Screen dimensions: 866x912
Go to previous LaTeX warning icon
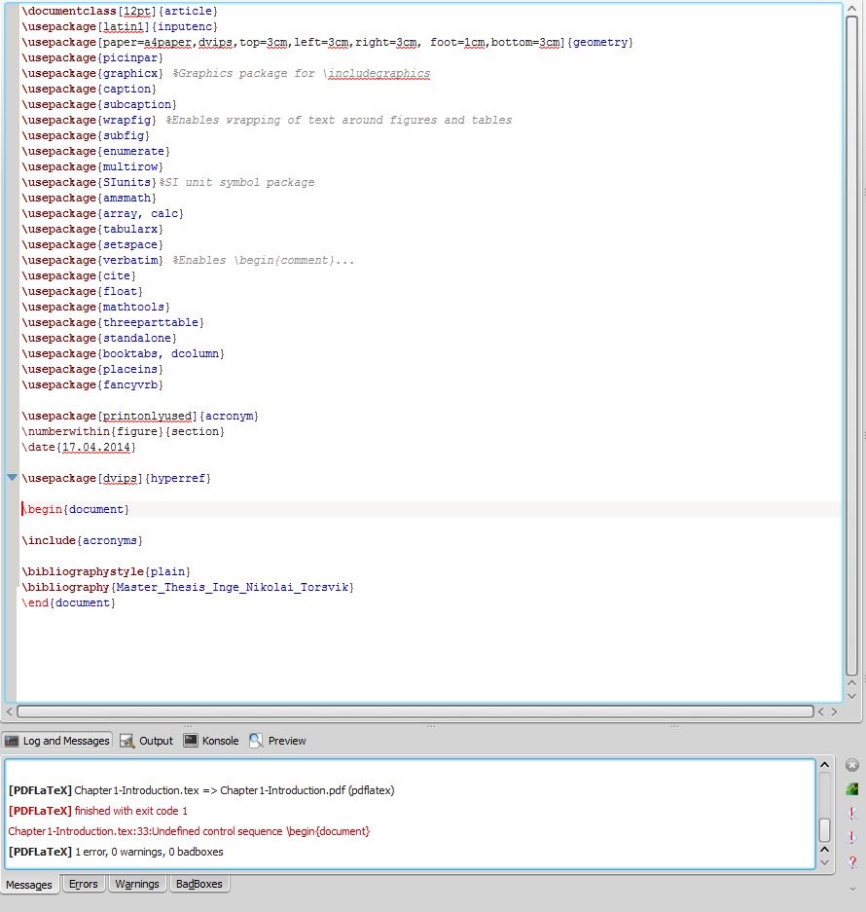click(852, 862)
